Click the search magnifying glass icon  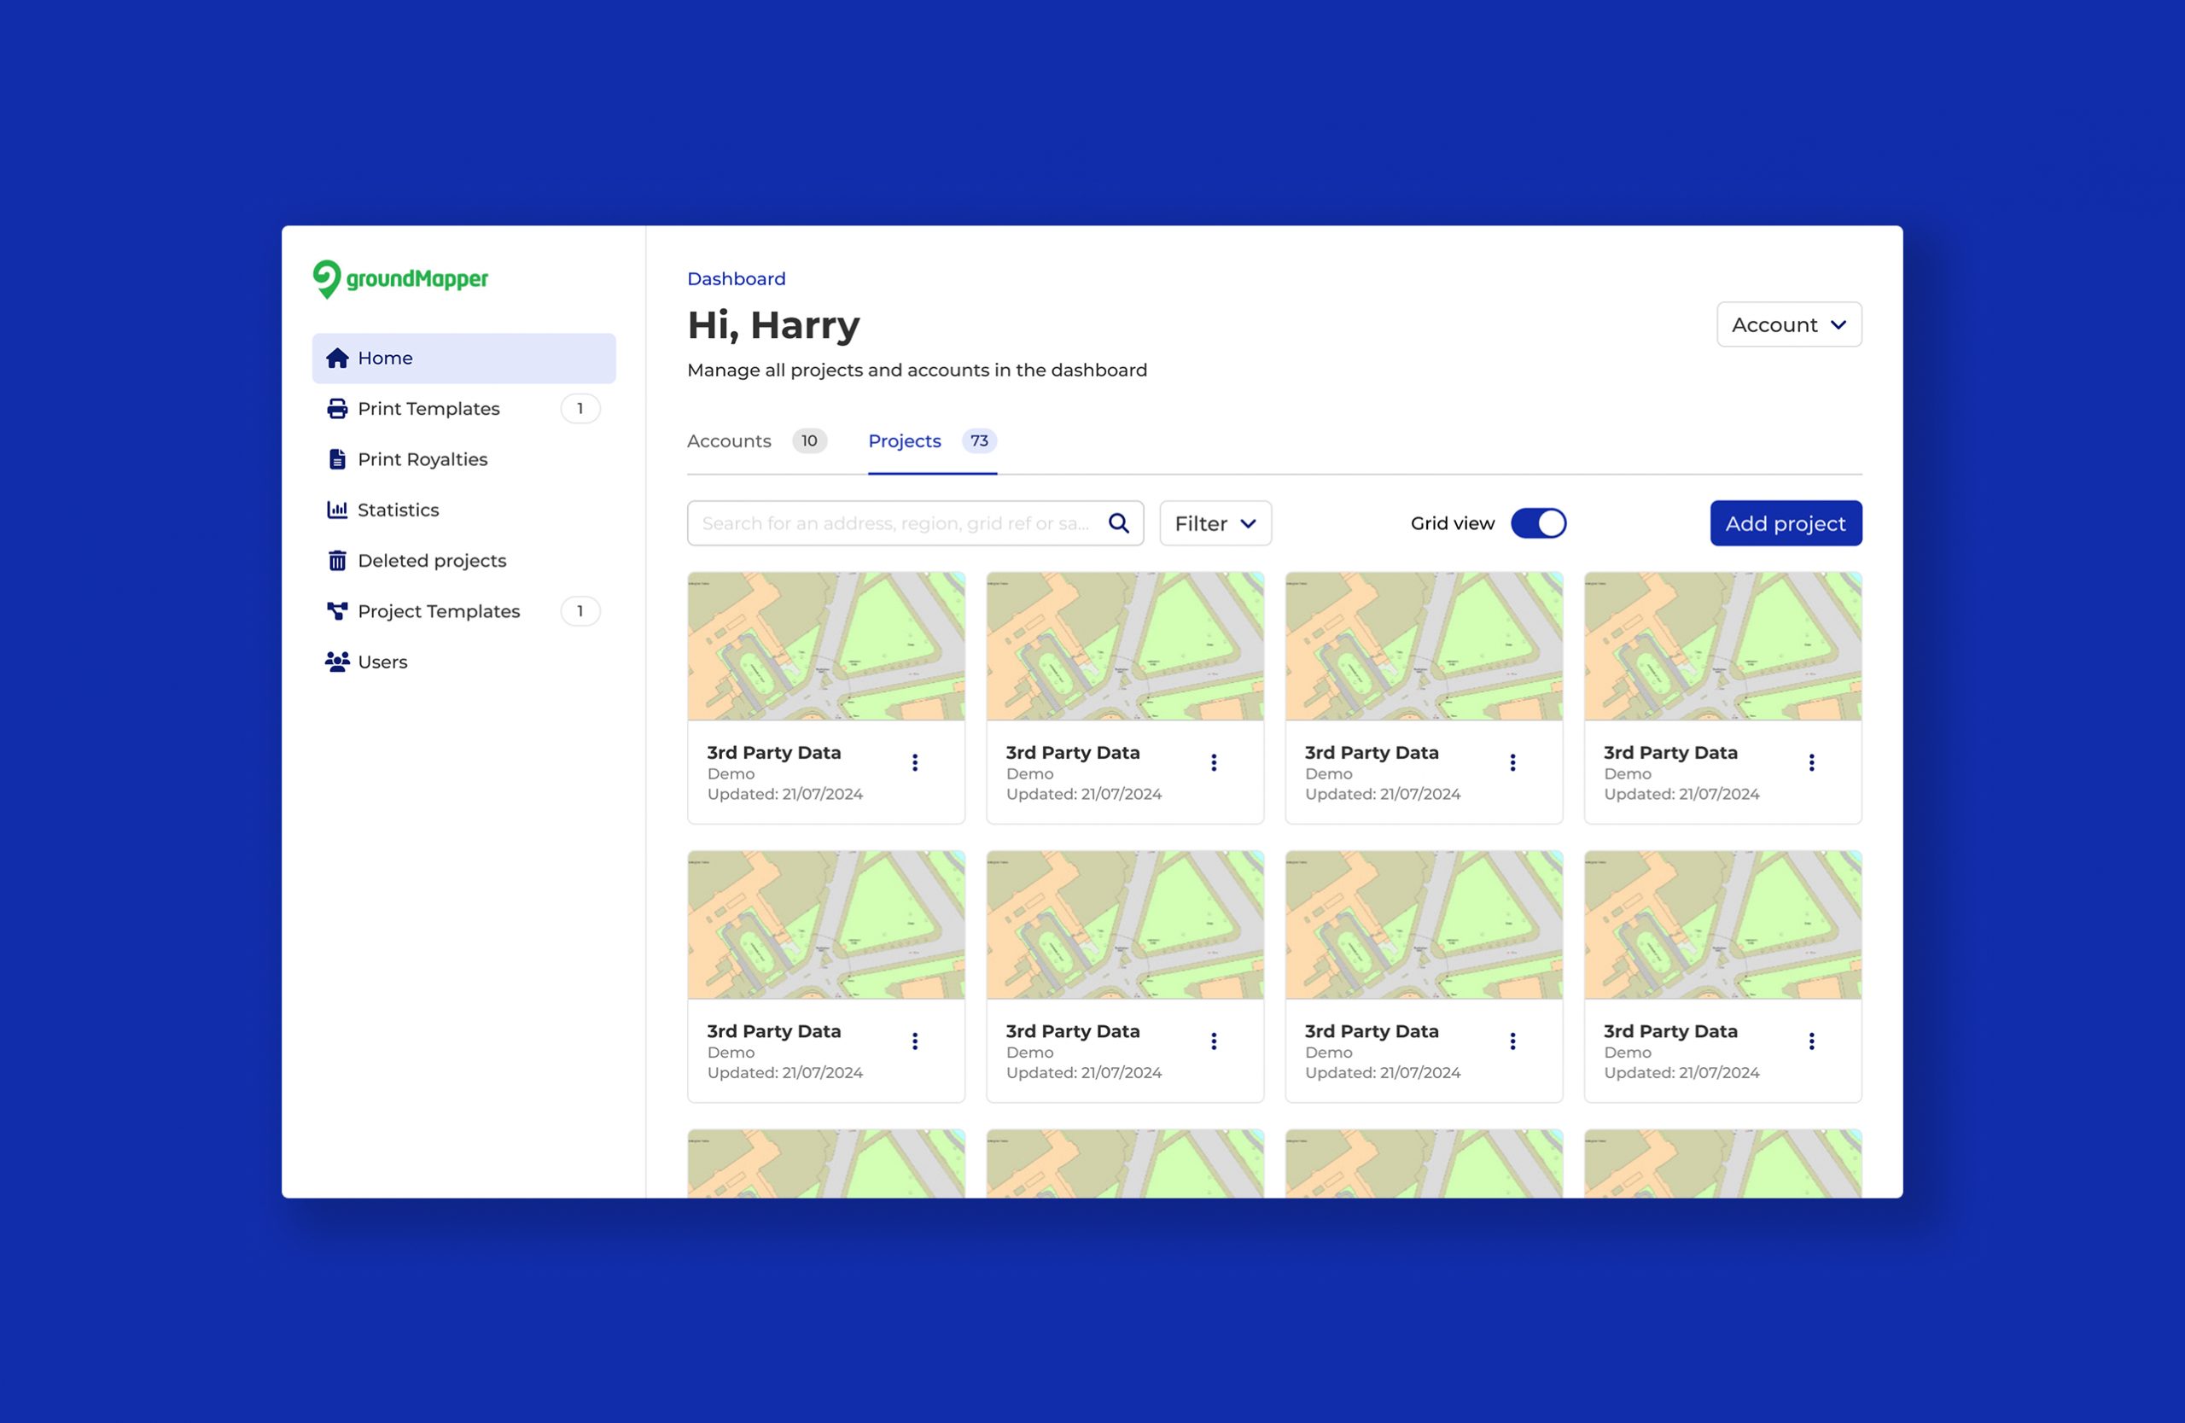point(1118,523)
